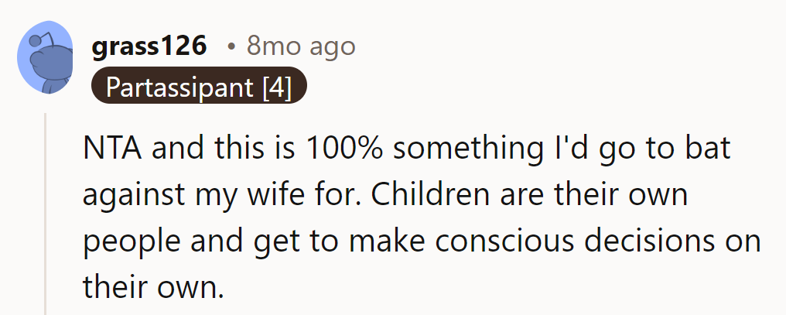
Task: Click the final words "their own."
Action: click(152, 286)
